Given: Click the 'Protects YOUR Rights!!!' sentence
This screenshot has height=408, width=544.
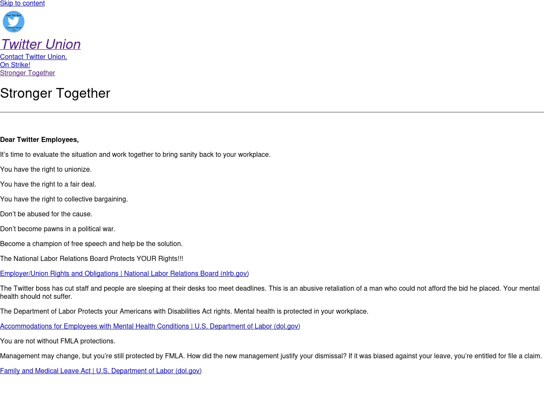Looking at the screenshot, I should click(x=92, y=259).
